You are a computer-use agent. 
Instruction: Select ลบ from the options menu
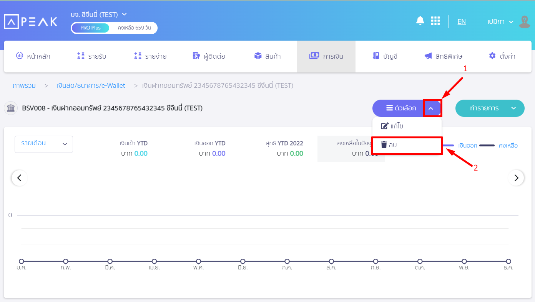(x=407, y=145)
